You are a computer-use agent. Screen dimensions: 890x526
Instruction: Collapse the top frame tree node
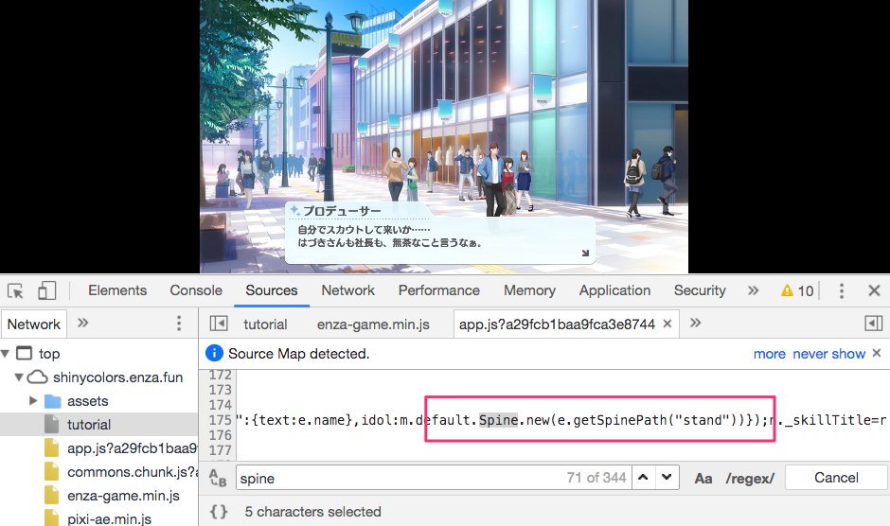click(x=6, y=354)
